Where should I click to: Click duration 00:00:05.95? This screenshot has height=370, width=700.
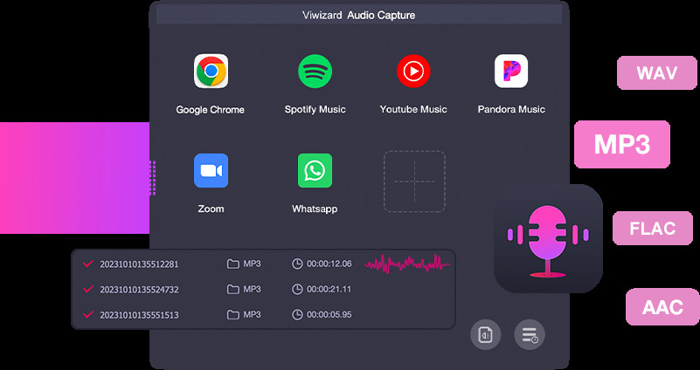pos(329,315)
